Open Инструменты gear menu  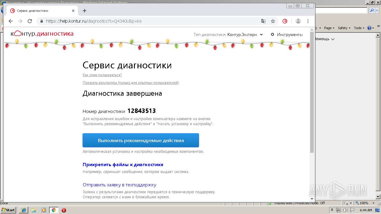(x=287, y=34)
